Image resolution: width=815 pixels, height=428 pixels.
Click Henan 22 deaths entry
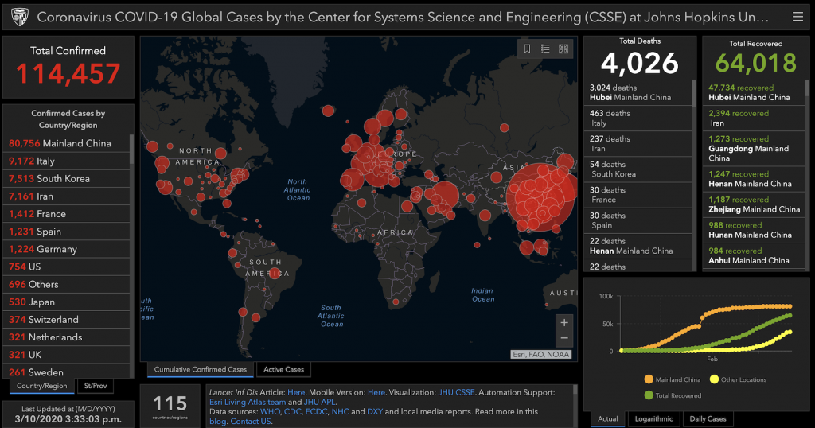tap(638, 246)
